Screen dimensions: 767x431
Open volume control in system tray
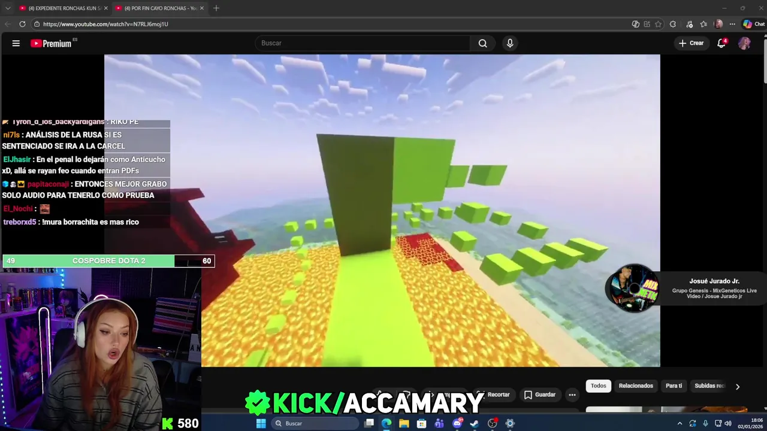[728, 423]
